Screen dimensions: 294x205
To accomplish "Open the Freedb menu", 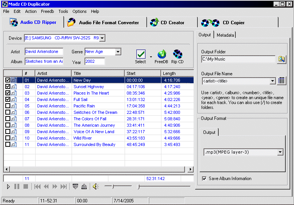I will click(x=47, y=11).
